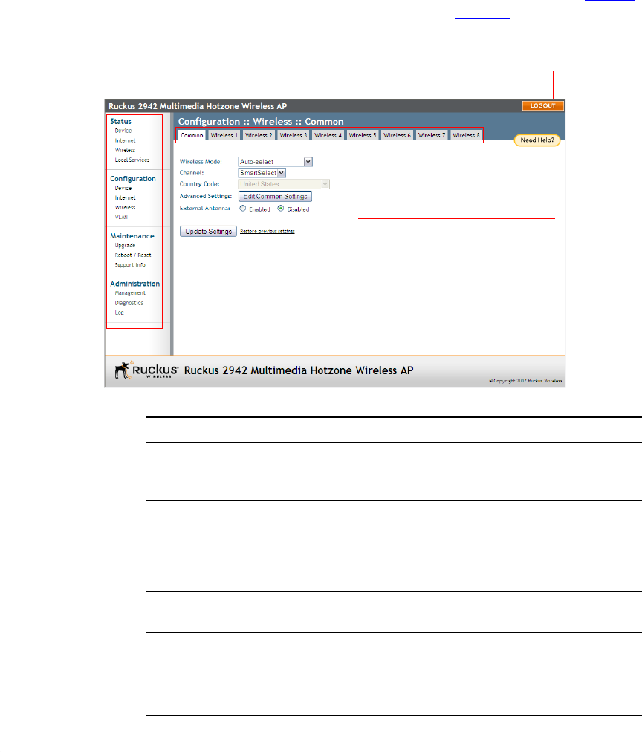This screenshot has height=752, width=642.
Task: Open Administration Management page
Action: point(130,293)
